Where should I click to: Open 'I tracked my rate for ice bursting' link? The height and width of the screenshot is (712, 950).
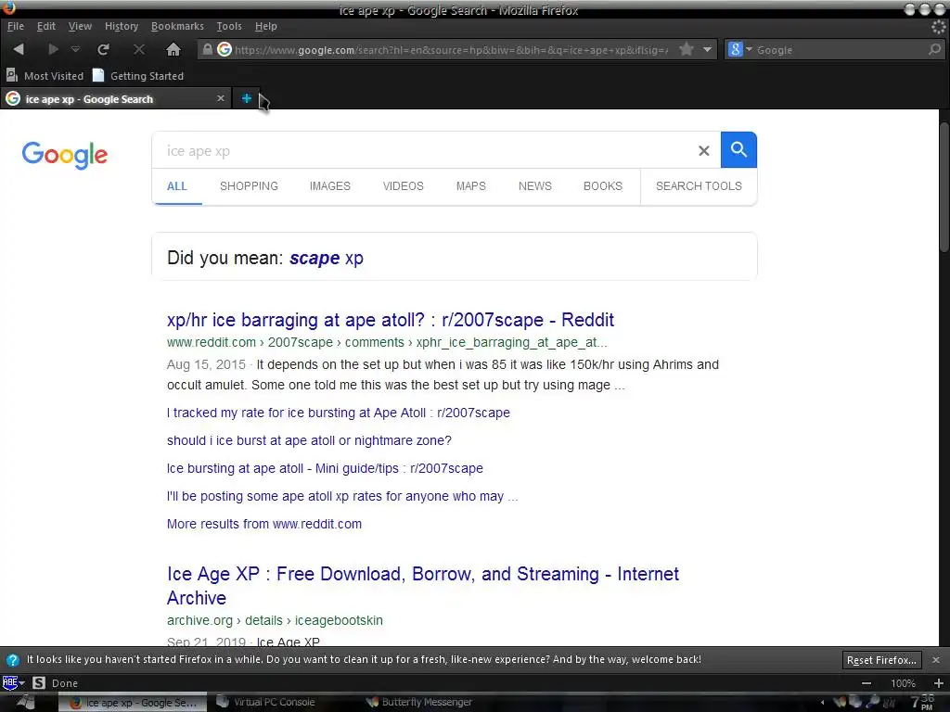[x=338, y=413]
